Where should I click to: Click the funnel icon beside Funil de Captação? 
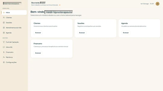(x=4, y=42)
